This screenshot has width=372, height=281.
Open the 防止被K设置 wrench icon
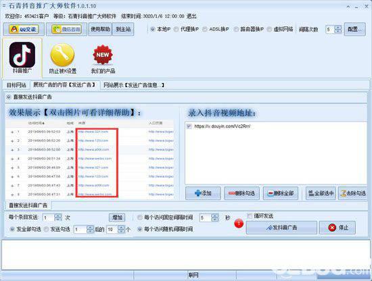pyautogui.click(x=63, y=58)
